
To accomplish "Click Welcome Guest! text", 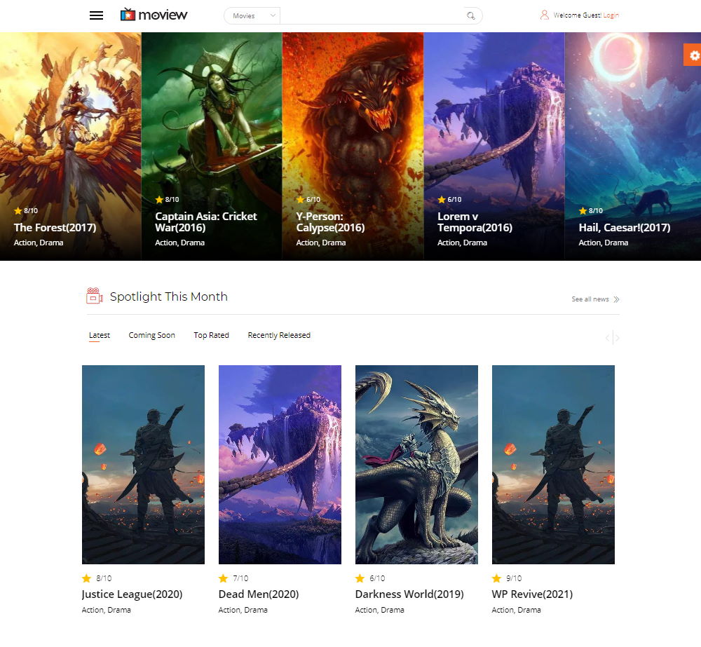I will [578, 15].
